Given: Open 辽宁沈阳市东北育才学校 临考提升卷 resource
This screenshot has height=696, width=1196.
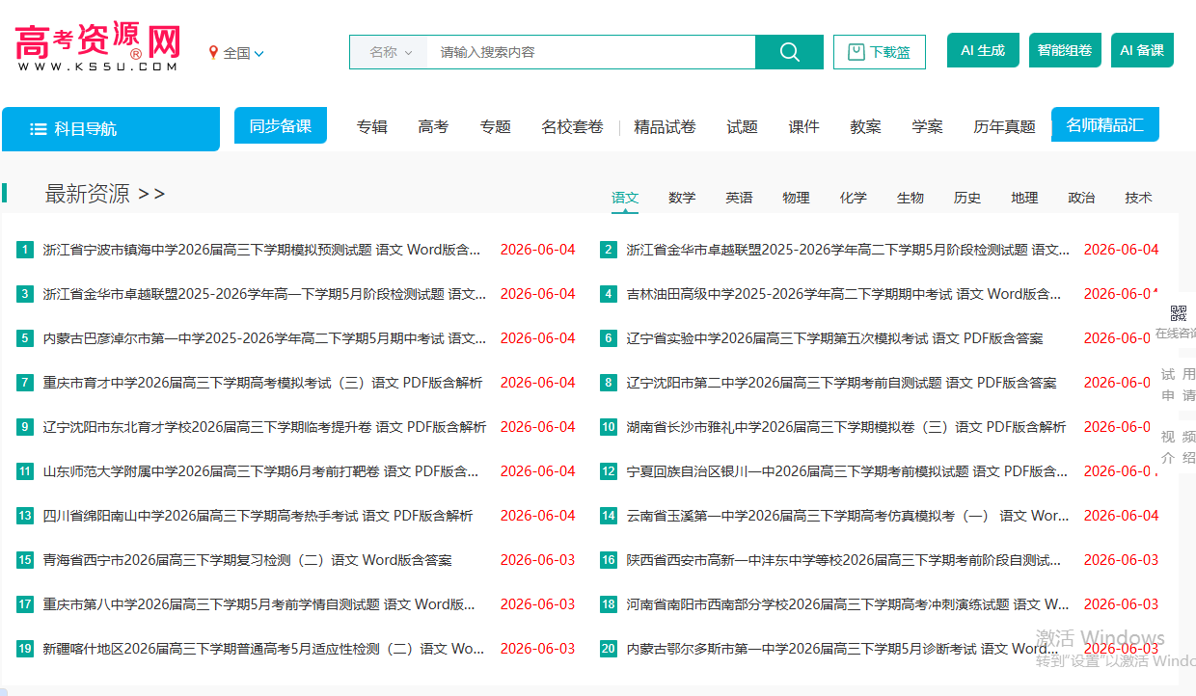Looking at the screenshot, I should pyautogui.click(x=265, y=427).
